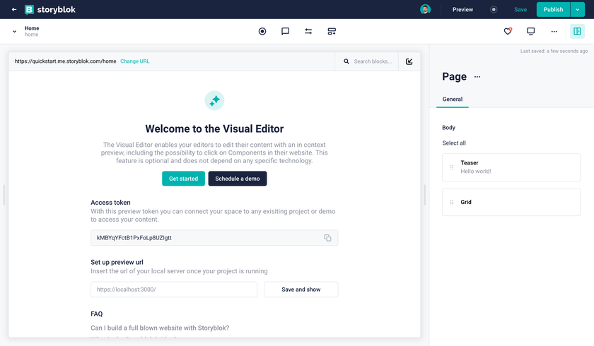
Task: Select the record circle icon in center toolbar
Action: [x=262, y=31]
